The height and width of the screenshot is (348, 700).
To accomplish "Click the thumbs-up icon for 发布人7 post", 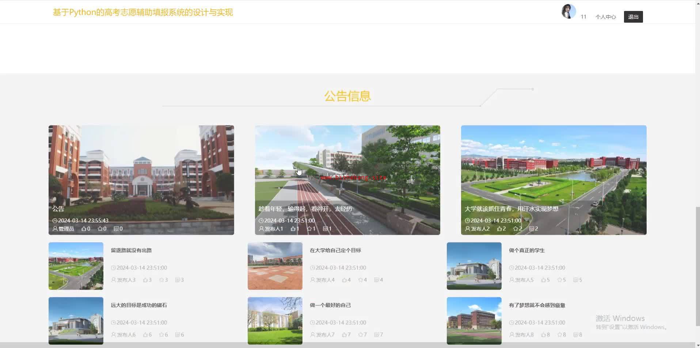I will click(344, 335).
